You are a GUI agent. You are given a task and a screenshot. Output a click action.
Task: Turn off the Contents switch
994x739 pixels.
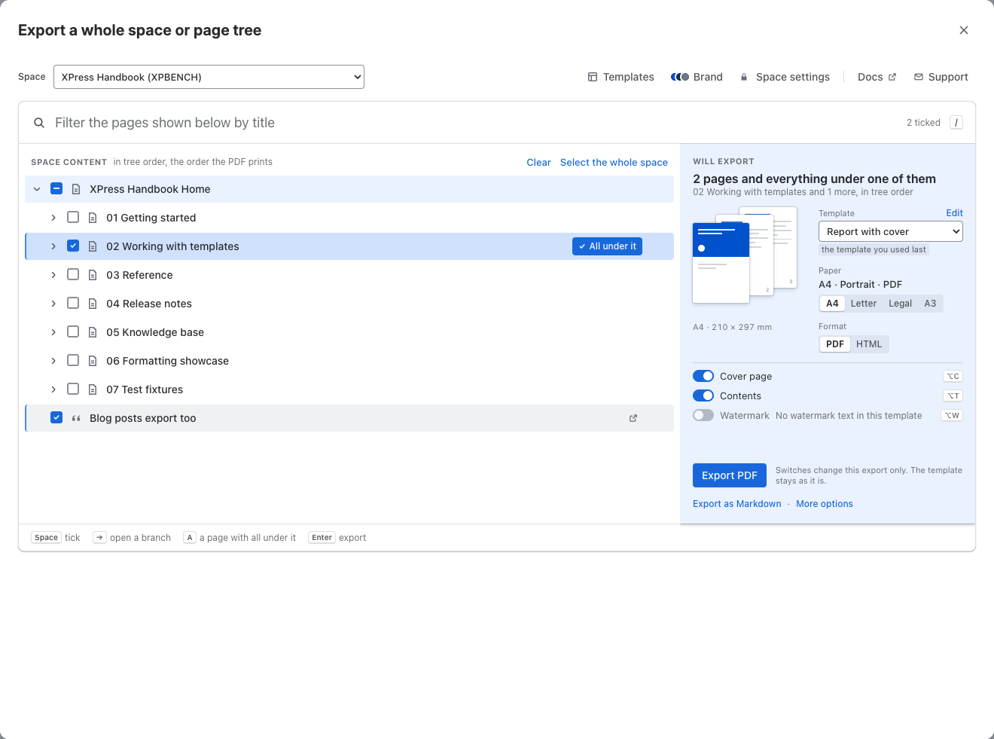703,395
